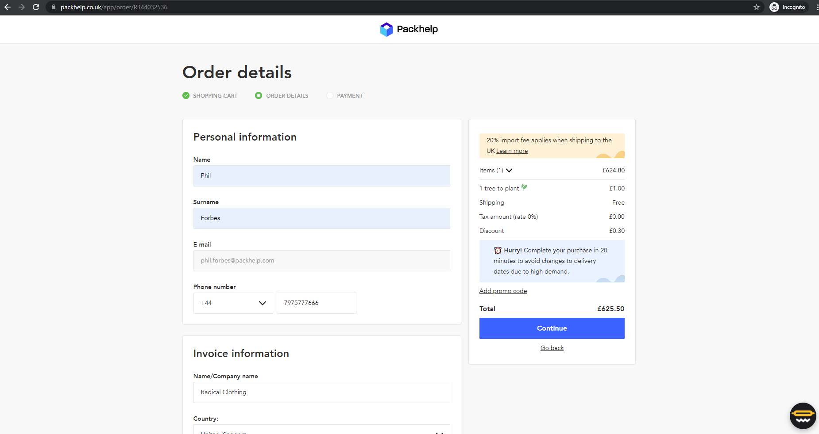Click the Continue button
This screenshot has height=434, width=819.
552,328
